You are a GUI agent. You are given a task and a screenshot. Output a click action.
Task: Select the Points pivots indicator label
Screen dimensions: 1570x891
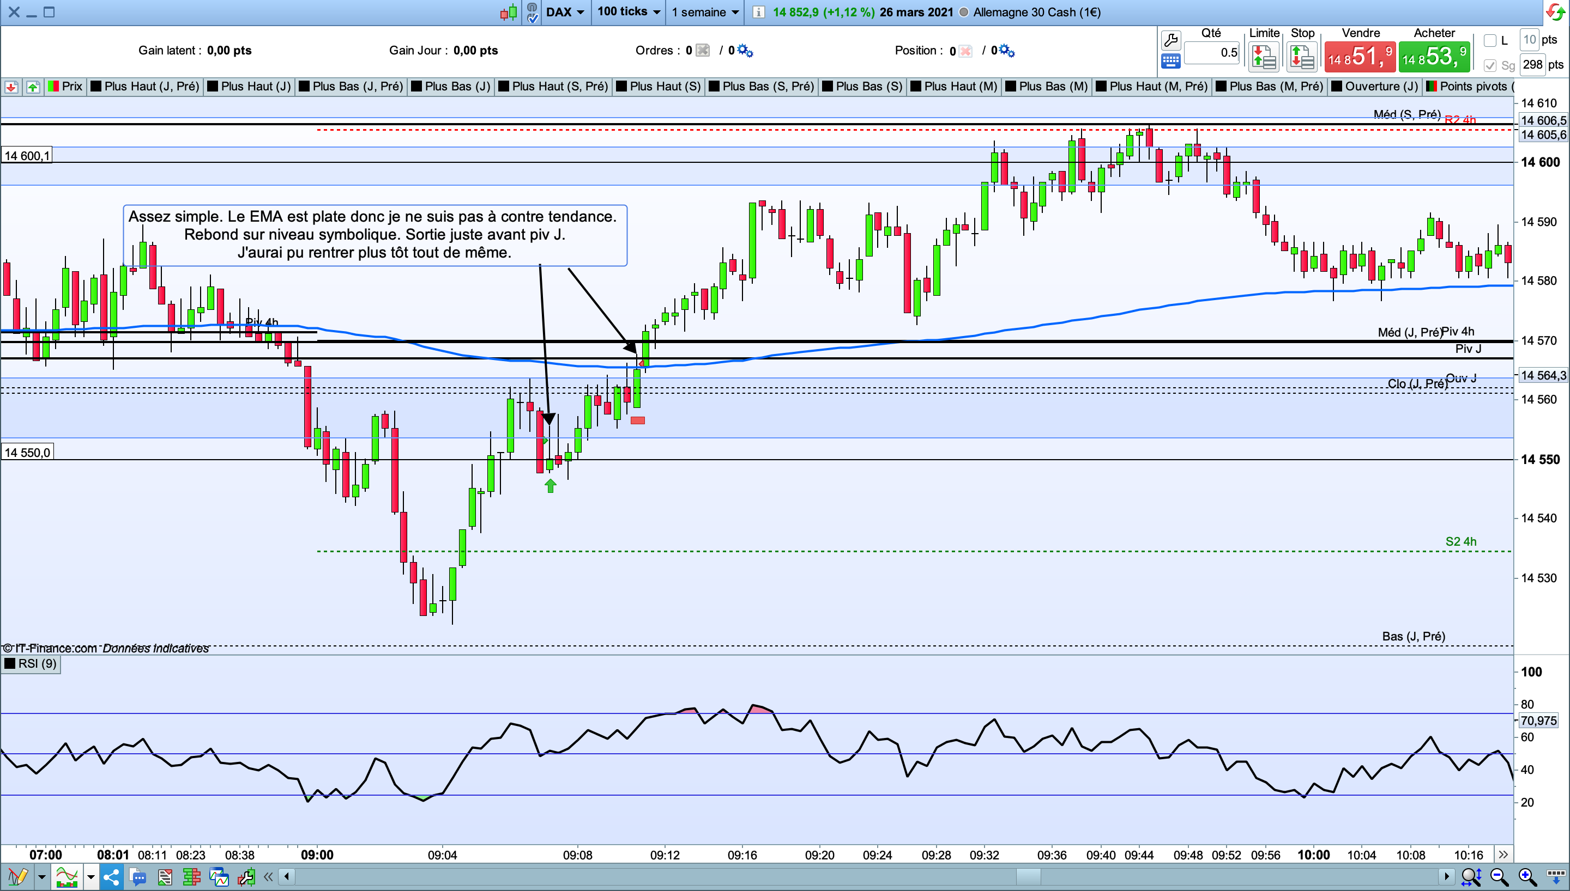click(x=1471, y=86)
